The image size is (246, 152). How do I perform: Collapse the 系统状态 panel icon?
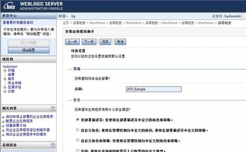coord(53,146)
